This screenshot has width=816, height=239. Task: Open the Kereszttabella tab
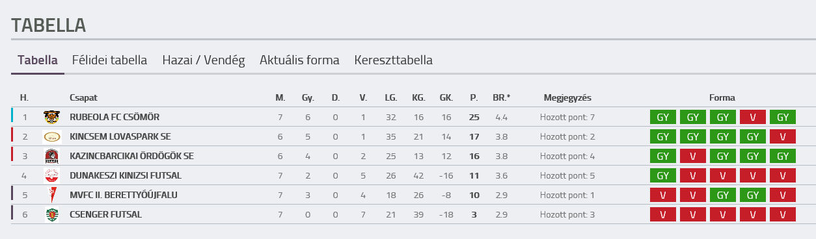[x=394, y=60]
